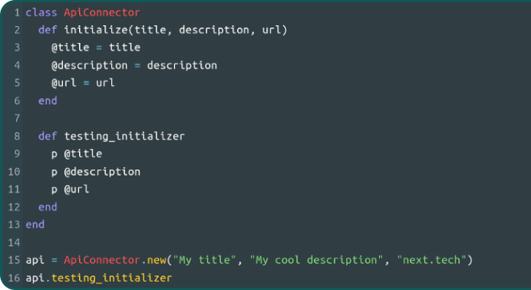Click line number 14 in the gutter
The height and width of the screenshot is (290, 531).
pos(14,242)
